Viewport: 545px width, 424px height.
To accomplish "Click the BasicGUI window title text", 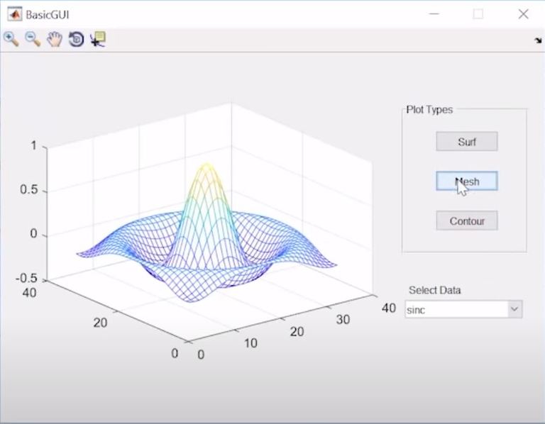I will (48, 14).
